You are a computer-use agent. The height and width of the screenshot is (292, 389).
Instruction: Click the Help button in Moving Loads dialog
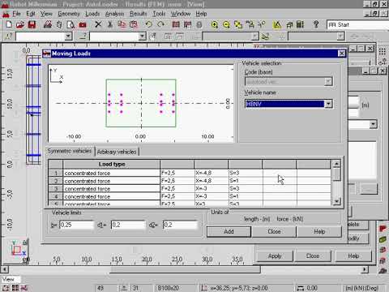click(319, 231)
